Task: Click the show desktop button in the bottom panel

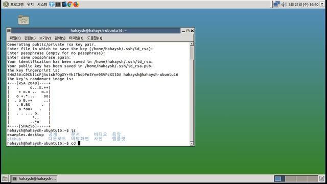Action: point(5,178)
